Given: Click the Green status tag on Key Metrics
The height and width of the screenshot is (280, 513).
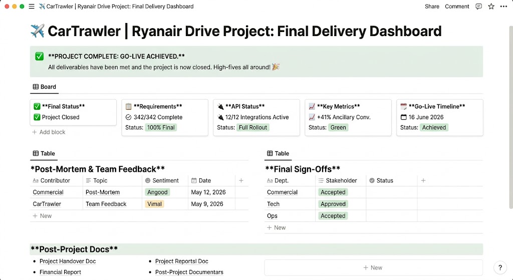Looking at the screenshot, I should (338, 128).
